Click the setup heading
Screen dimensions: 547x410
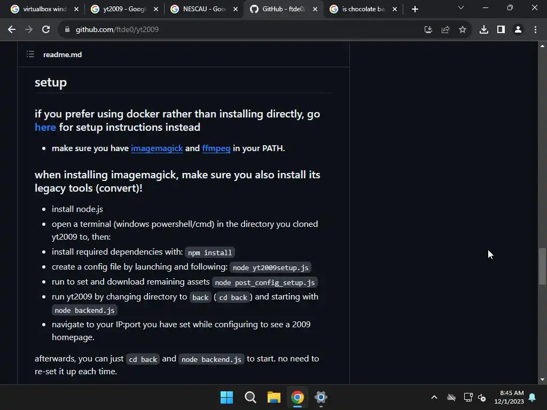(x=51, y=83)
